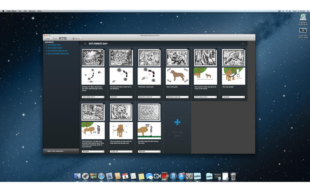The width and height of the screenshot is (310, 193).
Task: Select dog storyboard image of Toto's ears shot
Action: point(177,58)
